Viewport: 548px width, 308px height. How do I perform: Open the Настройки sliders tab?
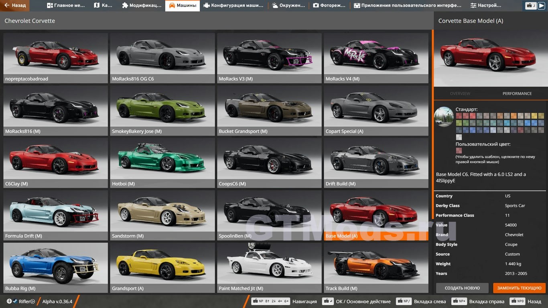pyautogui.click(x=486, y=6)
